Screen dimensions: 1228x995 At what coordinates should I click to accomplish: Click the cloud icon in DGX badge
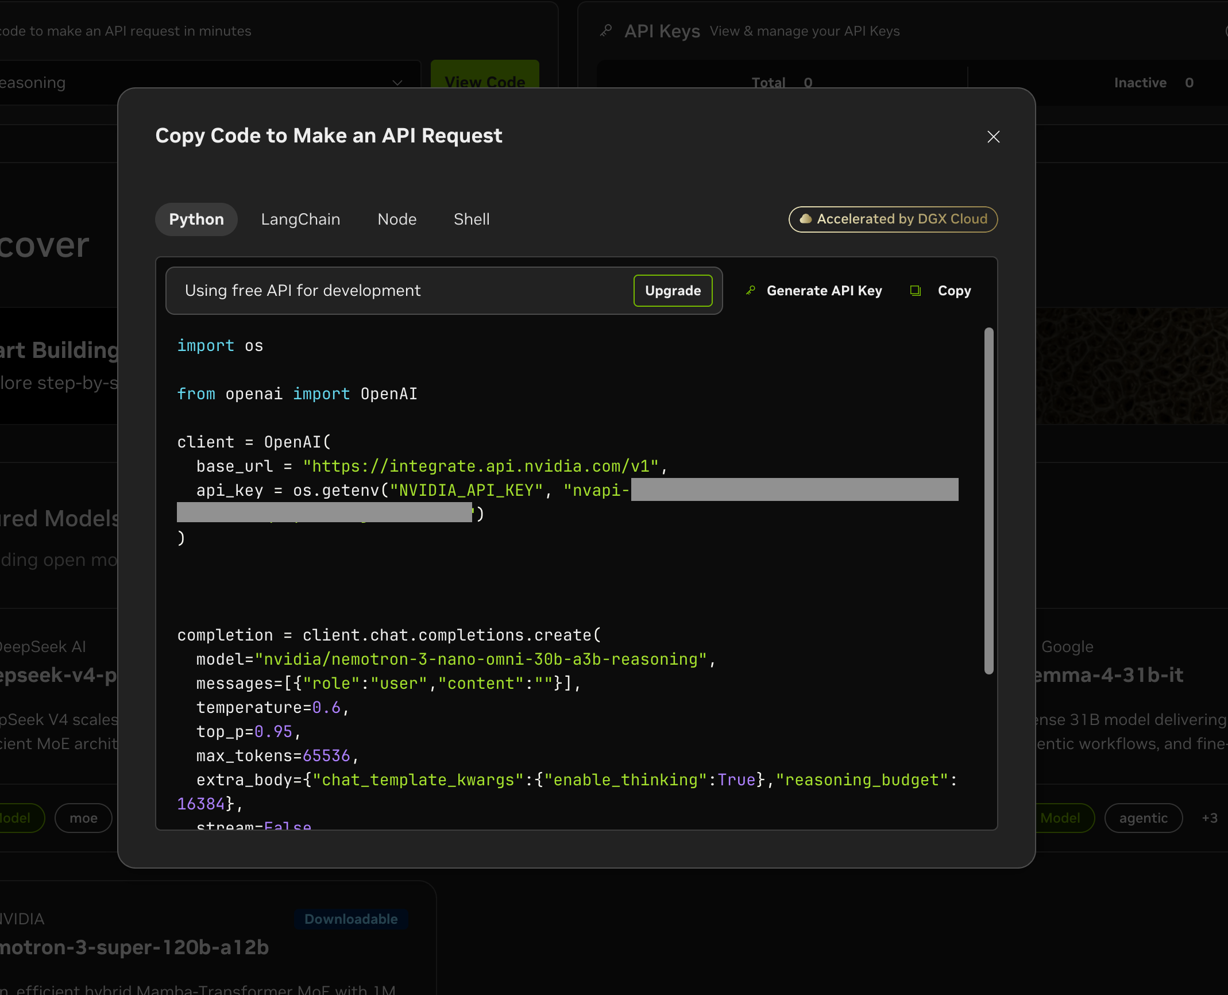coord(805,219)
